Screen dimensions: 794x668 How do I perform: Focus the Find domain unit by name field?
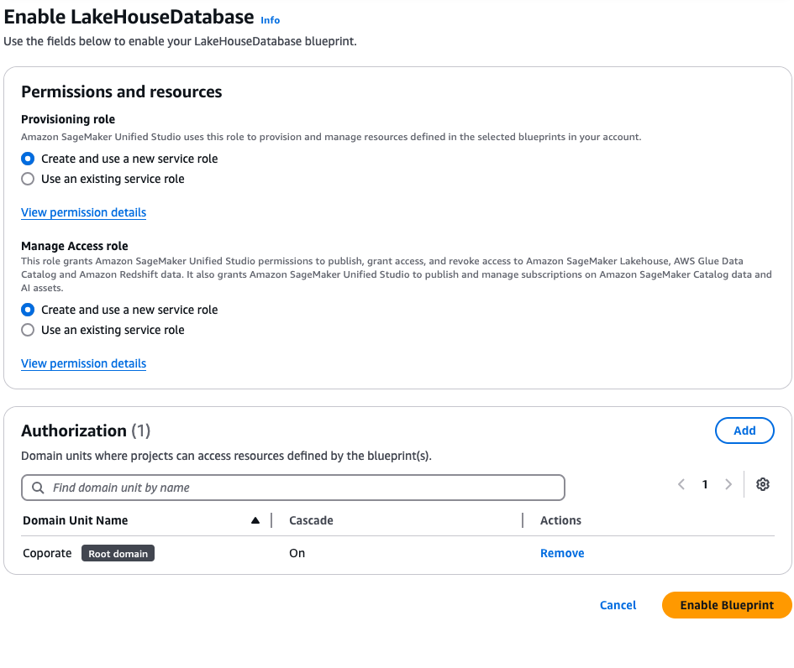(x=302, y=488)
